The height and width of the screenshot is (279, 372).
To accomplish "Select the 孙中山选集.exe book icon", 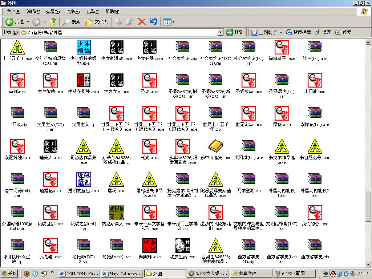I will click(x=215, y=147).
